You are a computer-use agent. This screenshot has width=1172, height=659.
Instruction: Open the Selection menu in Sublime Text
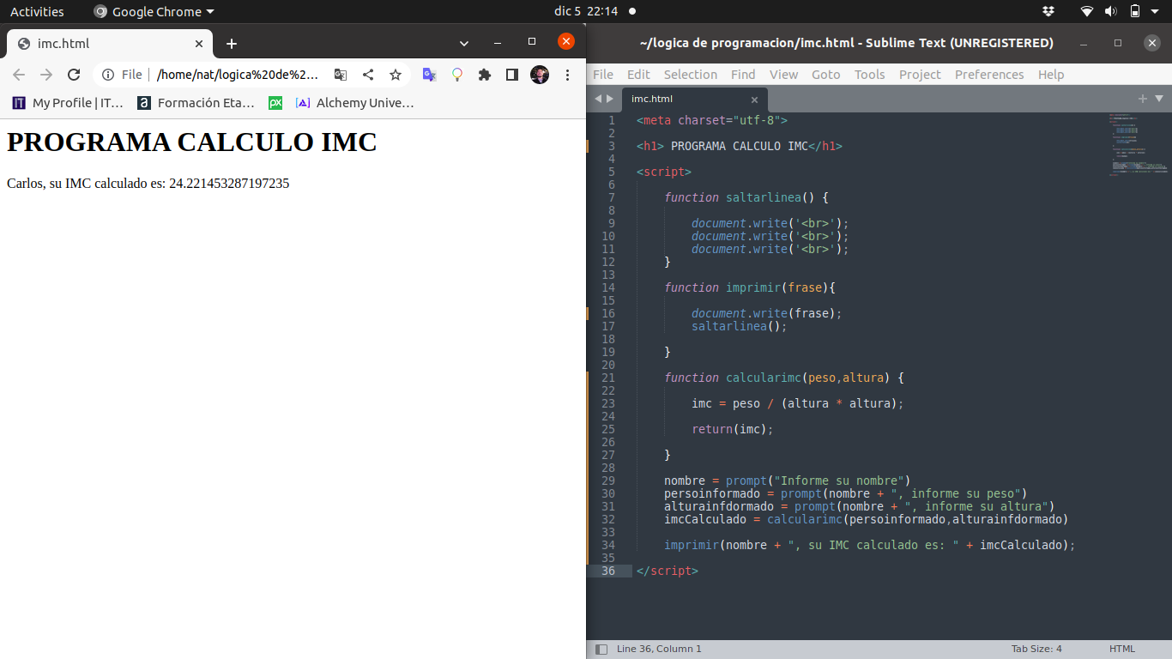click(x=691, y=75)
